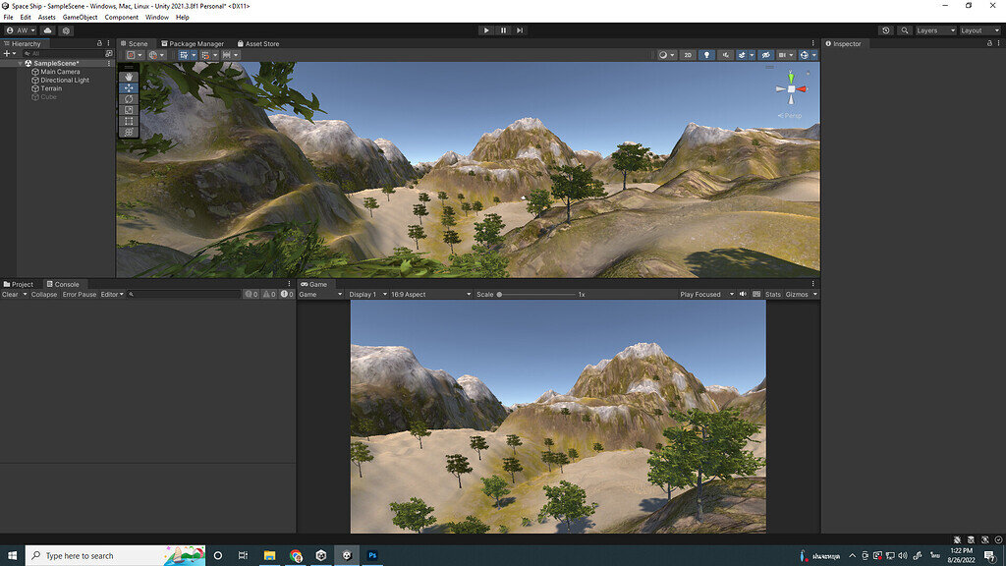Switch to the Console tab
The height and width of the screenshot is (566, 1006).
[64, 284]
